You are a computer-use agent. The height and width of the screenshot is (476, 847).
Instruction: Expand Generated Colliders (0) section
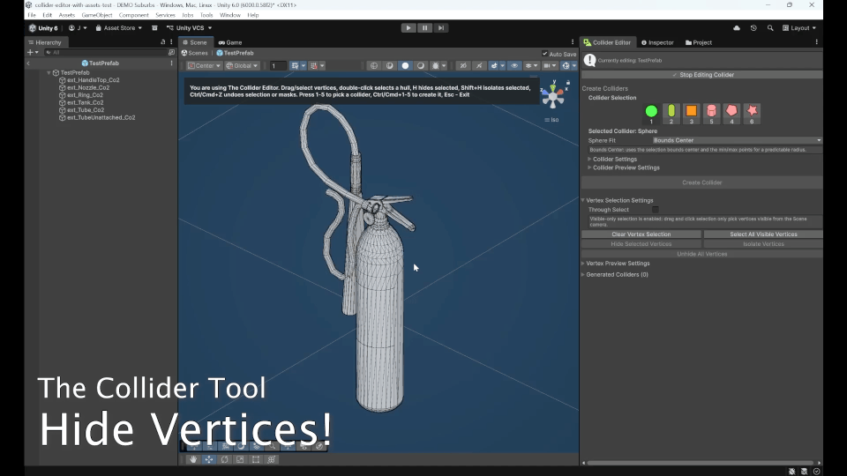[615, 275]
